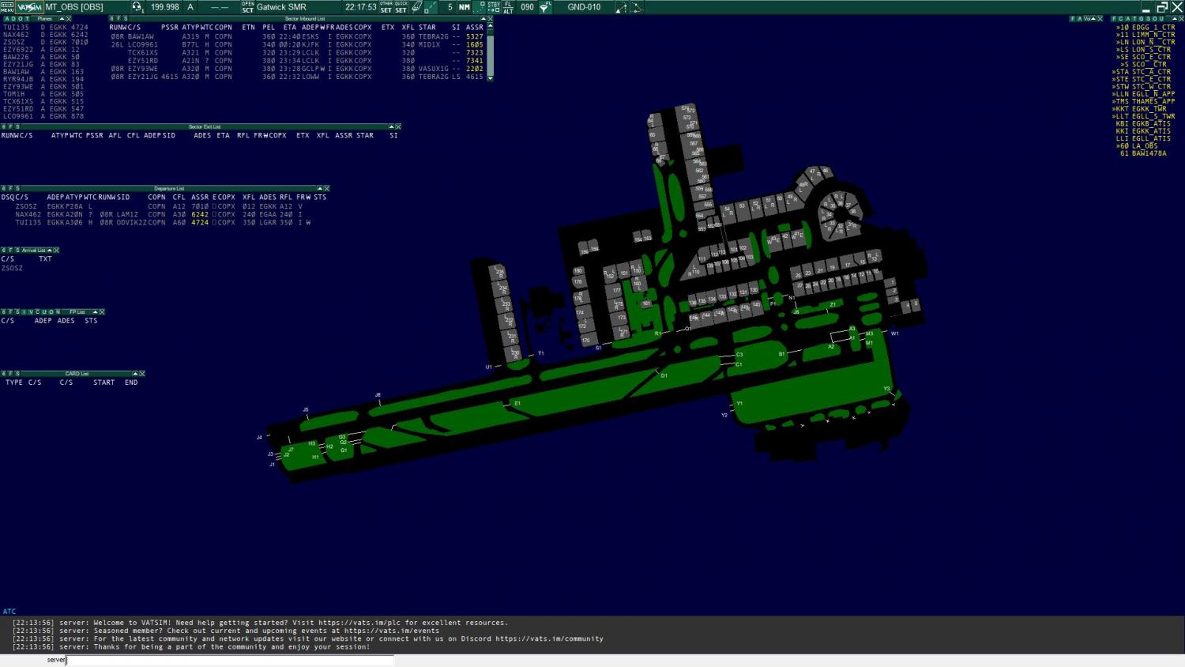This screenshot has width=1185, height=667.
Task: Toggle the FL ALT altitude filter
Action: pyautogui.click(x=508, y=7)
